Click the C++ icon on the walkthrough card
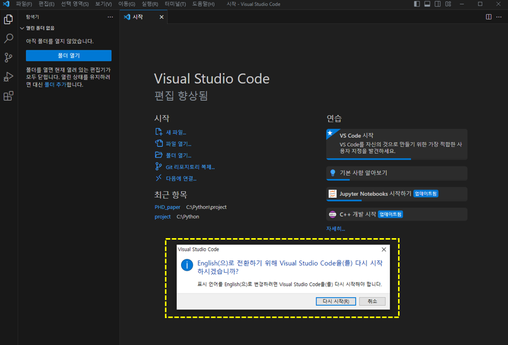Image resolution: width=508 pixels, height=345 pixels. coord(332,214)
